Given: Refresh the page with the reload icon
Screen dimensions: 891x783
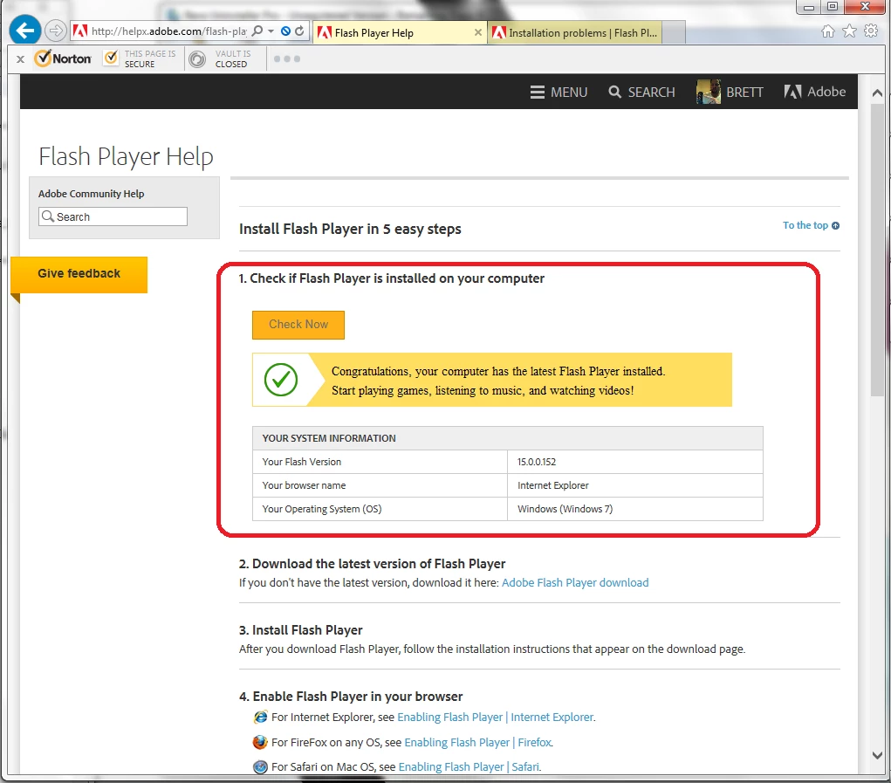Looking at the screenshot, I should [299, 31].
